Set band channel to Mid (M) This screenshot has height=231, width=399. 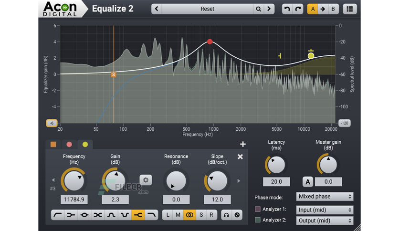(178, 215)
